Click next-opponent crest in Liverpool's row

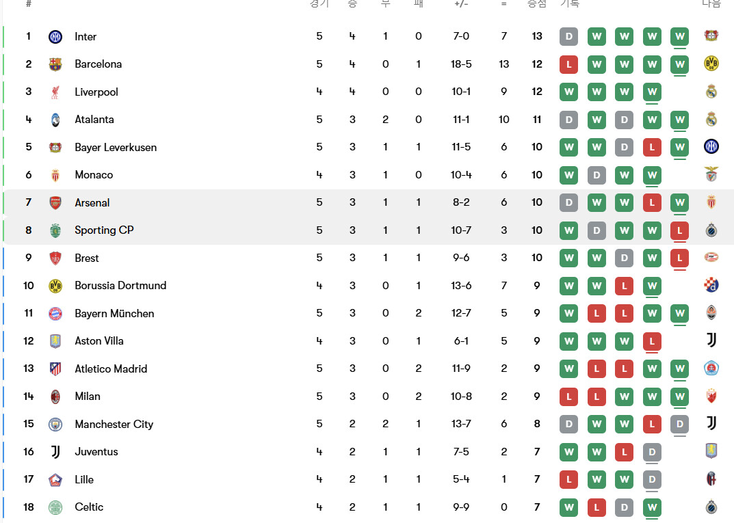[x=711, y=92]
